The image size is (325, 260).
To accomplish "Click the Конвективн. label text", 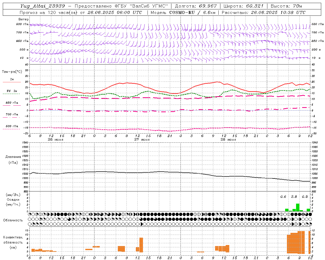I will (x=13, y=237).
